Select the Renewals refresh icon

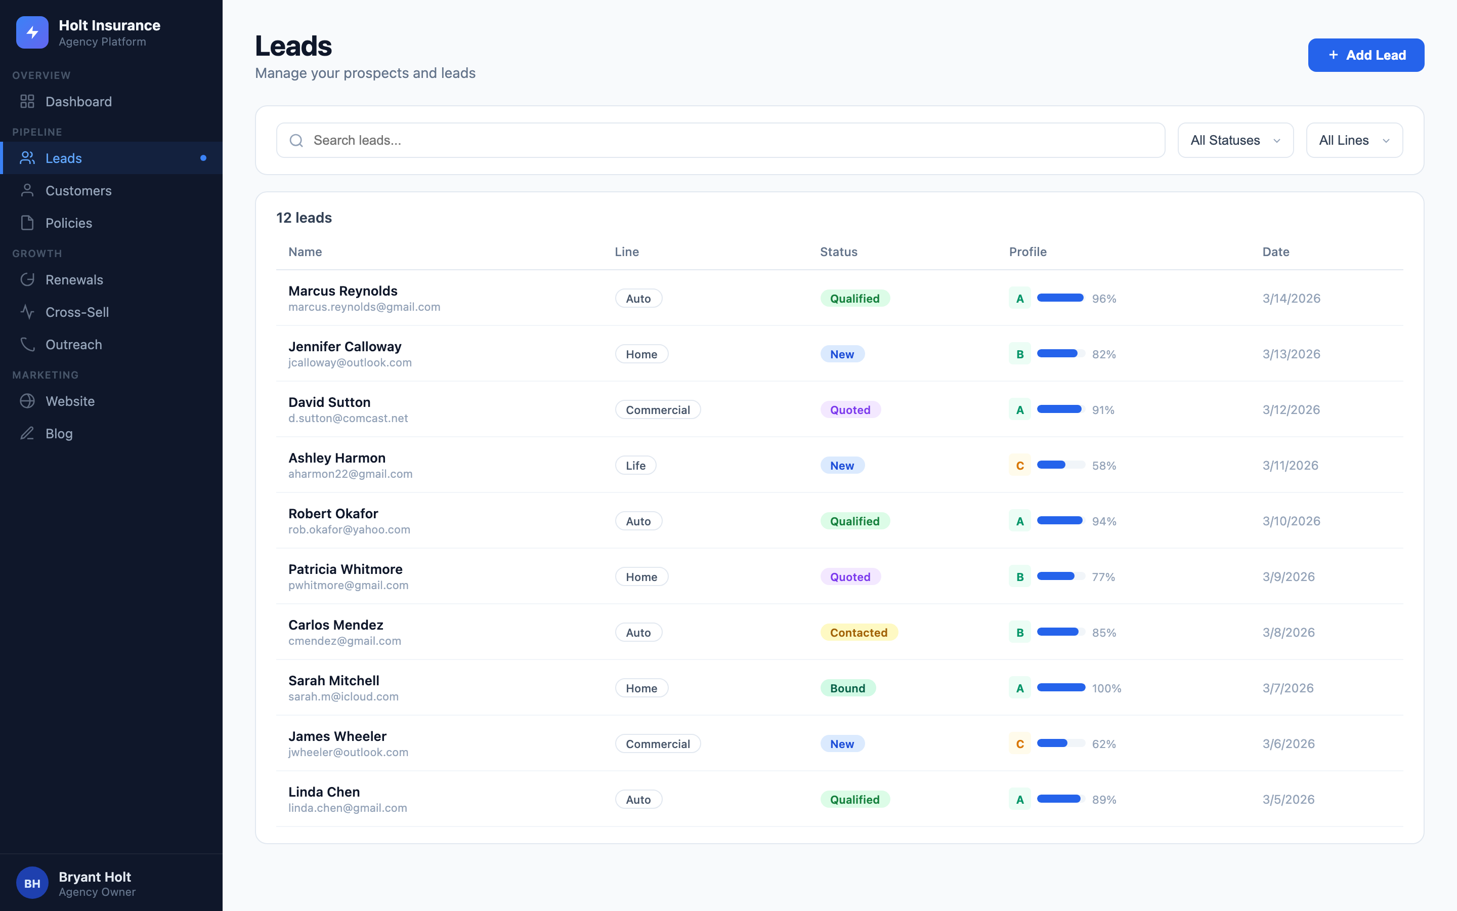pos(27,279)
